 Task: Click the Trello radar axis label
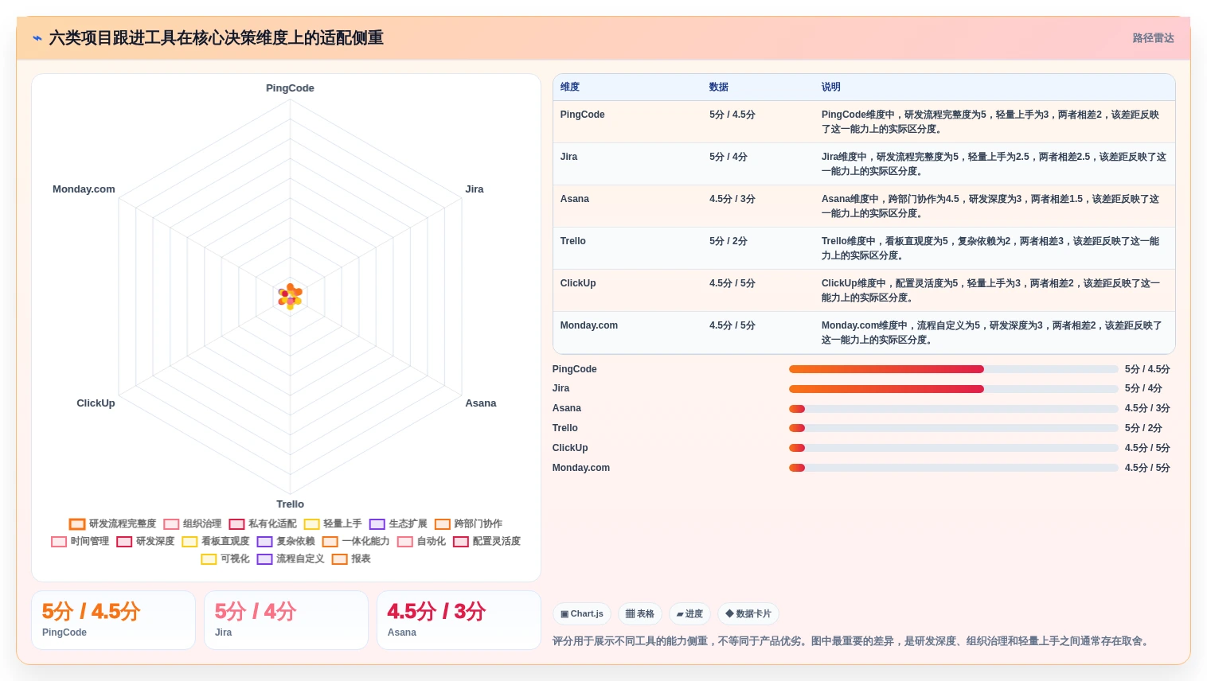pos(290,504)
